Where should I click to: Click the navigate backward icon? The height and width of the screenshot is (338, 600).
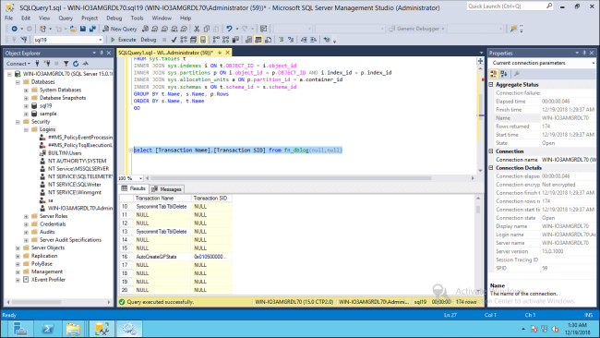click(x=15, y=29)
